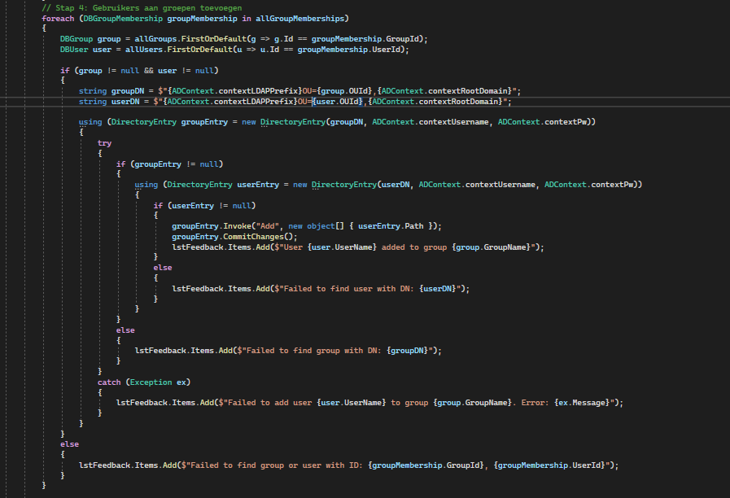Click userEntry in the nested using statement
This screenshot has height=498, width=730.
258,185
